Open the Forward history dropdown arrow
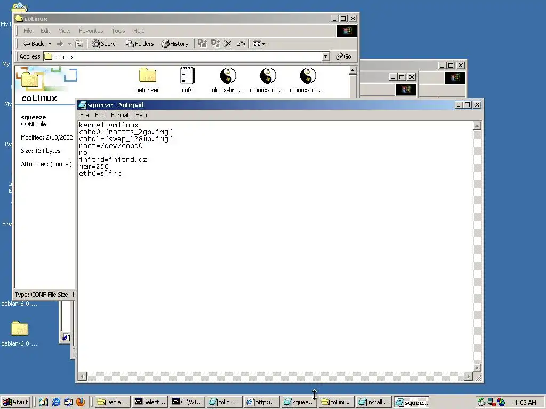546x409 pixels. click(69, 44)
